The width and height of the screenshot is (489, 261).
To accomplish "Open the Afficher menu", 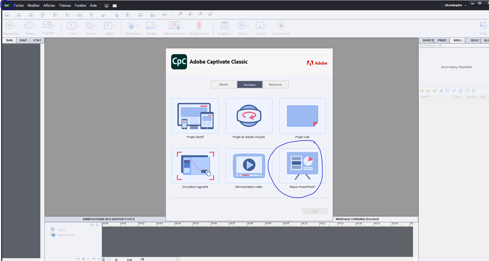I will pos(49,5).
